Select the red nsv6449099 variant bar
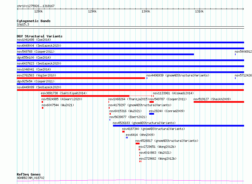This screenshot has height=184, width=252. [x=130, y=90]
